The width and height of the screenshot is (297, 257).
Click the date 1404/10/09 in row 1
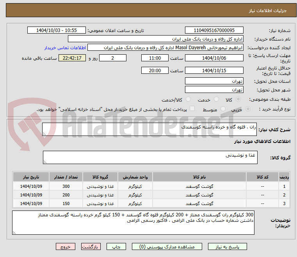(x=31, y=186)
